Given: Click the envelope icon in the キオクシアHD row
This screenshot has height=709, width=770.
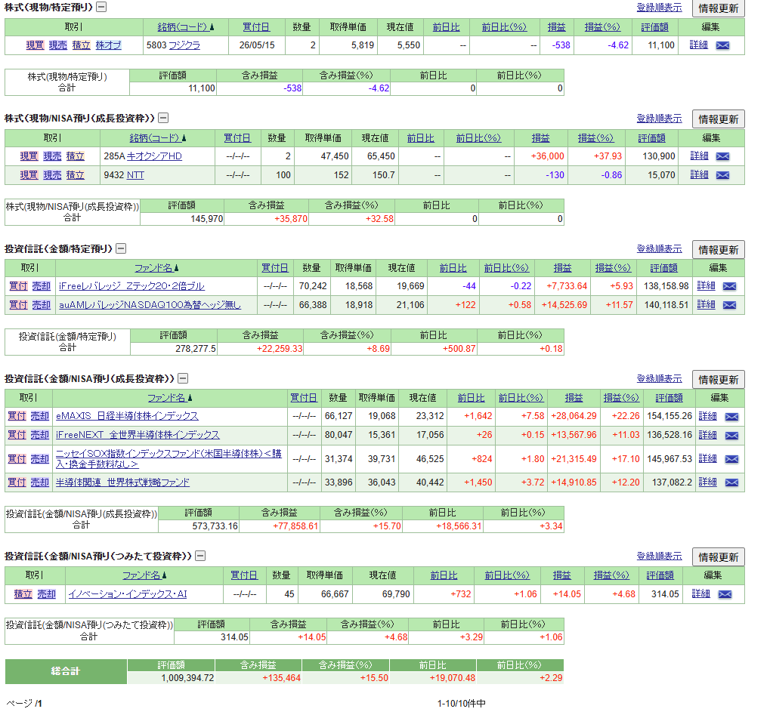Looking at the screenshot, I should [722, 156].
